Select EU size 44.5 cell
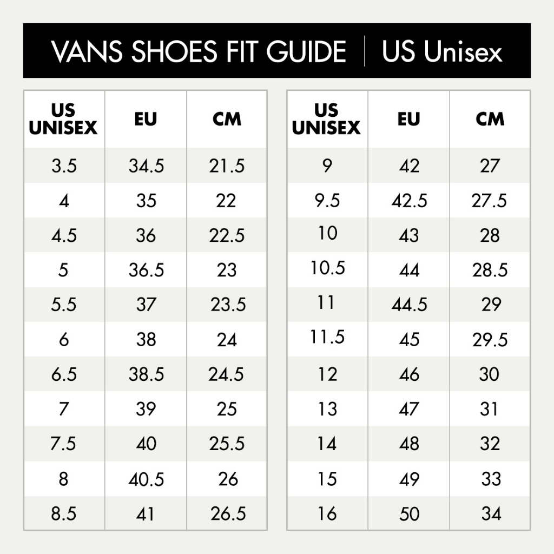 point(409,305)
